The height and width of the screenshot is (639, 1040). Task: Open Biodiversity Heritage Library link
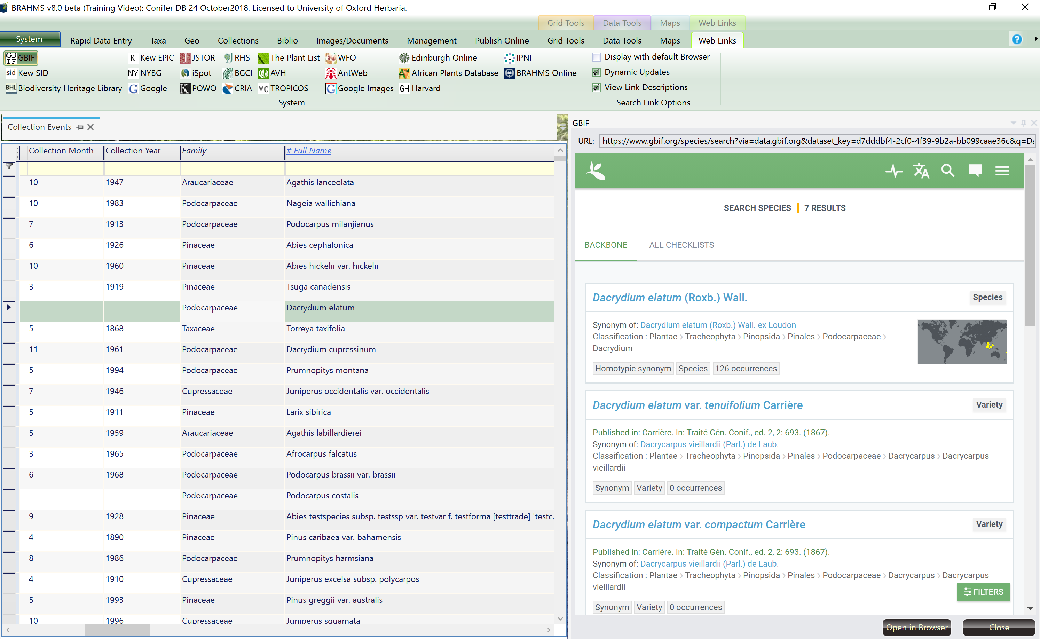point(63,88)
